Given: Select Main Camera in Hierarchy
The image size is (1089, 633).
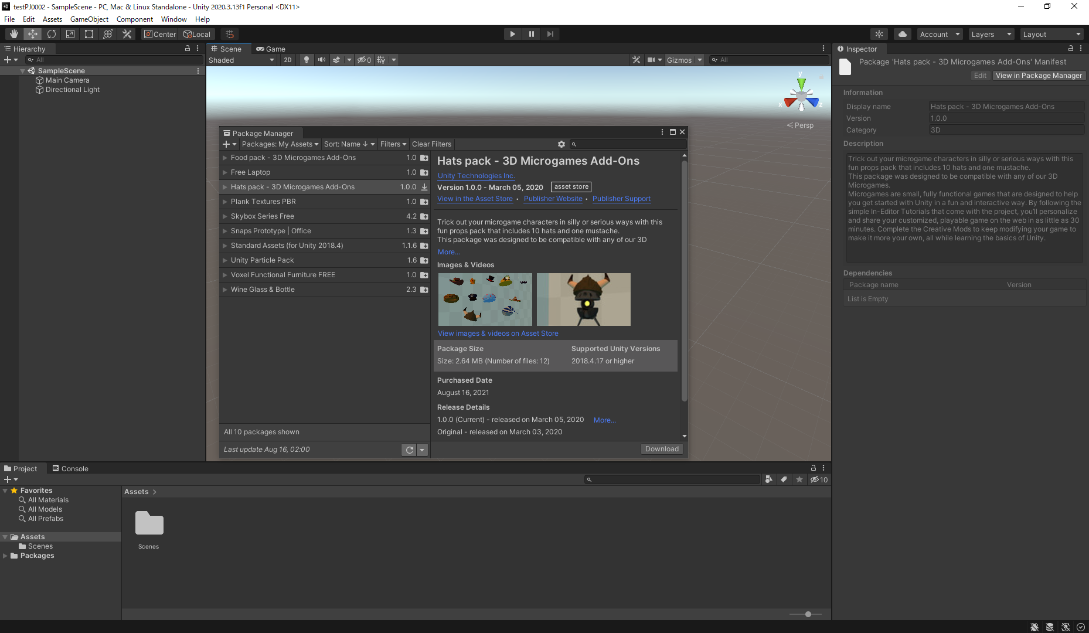Looking at the screenshot, I should click(67, 80).
